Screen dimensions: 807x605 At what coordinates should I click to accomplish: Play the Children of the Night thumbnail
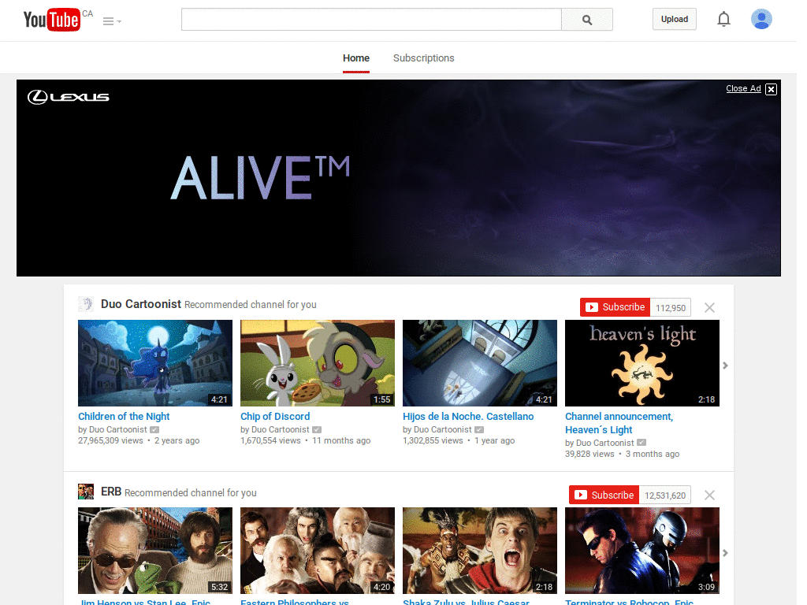(155, 363)
